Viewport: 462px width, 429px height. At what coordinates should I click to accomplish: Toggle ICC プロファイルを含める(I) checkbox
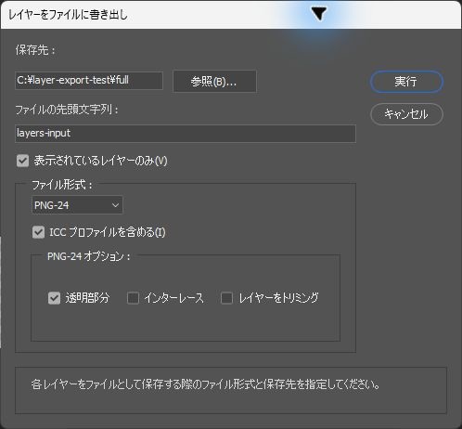pyautogui.click(x=38, y=232)
